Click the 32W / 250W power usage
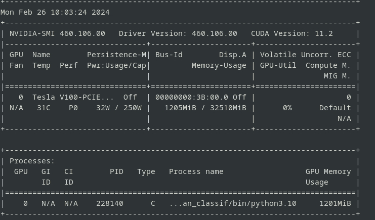 click(x=119, y=108)
